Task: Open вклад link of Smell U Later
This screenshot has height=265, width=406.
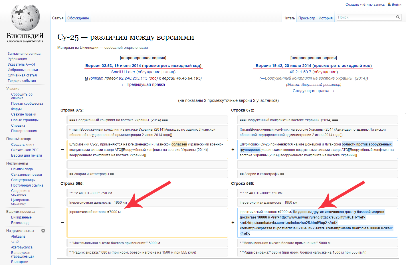Action: [169, 72]
